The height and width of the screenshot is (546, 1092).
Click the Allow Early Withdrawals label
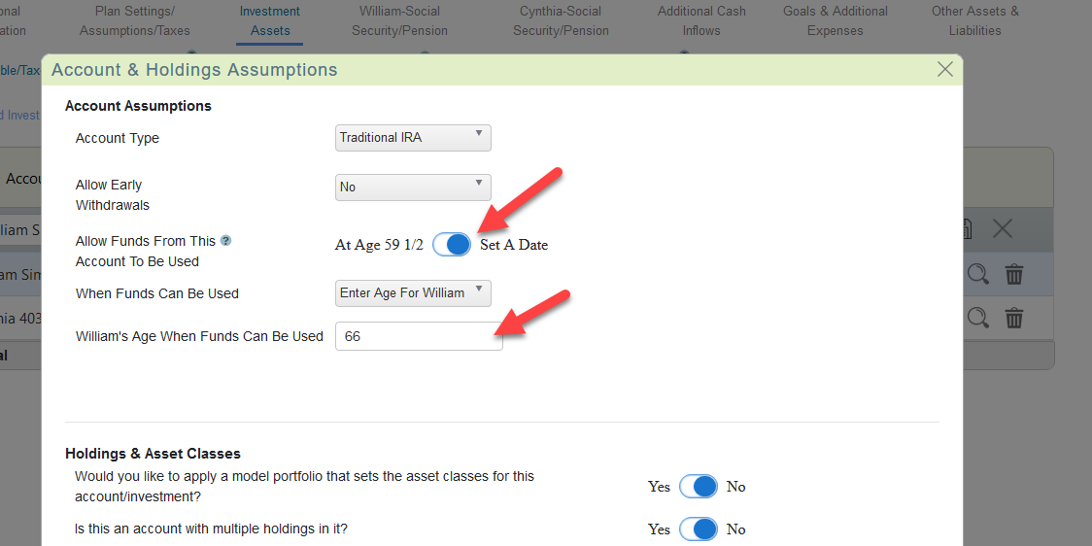tap(112, 195)
